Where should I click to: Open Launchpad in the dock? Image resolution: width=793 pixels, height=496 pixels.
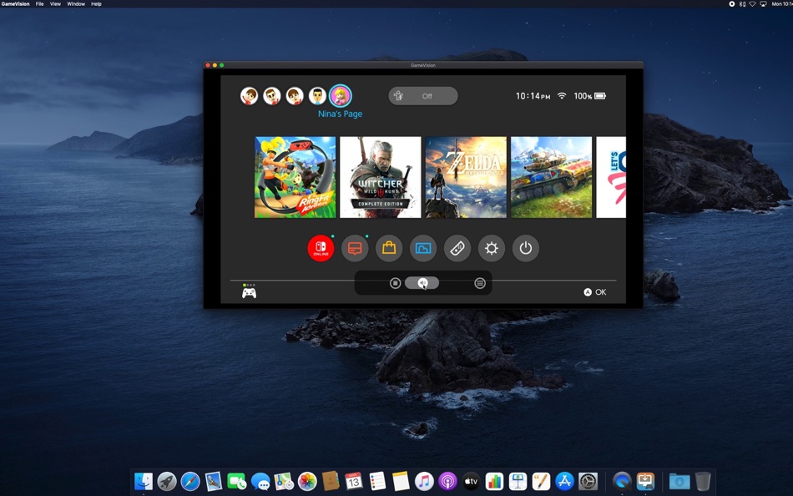coord(167,481)
